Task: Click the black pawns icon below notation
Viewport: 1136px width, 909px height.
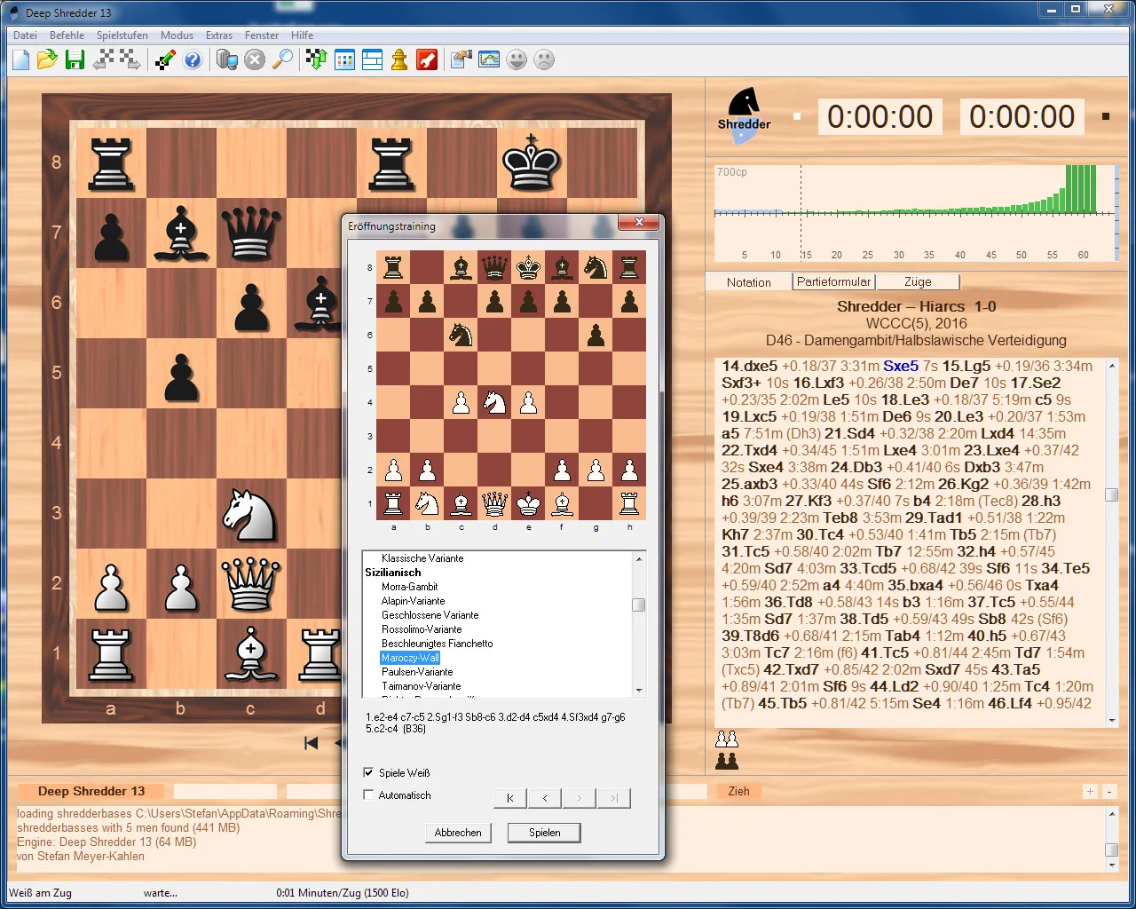Action: coord(727,761)
